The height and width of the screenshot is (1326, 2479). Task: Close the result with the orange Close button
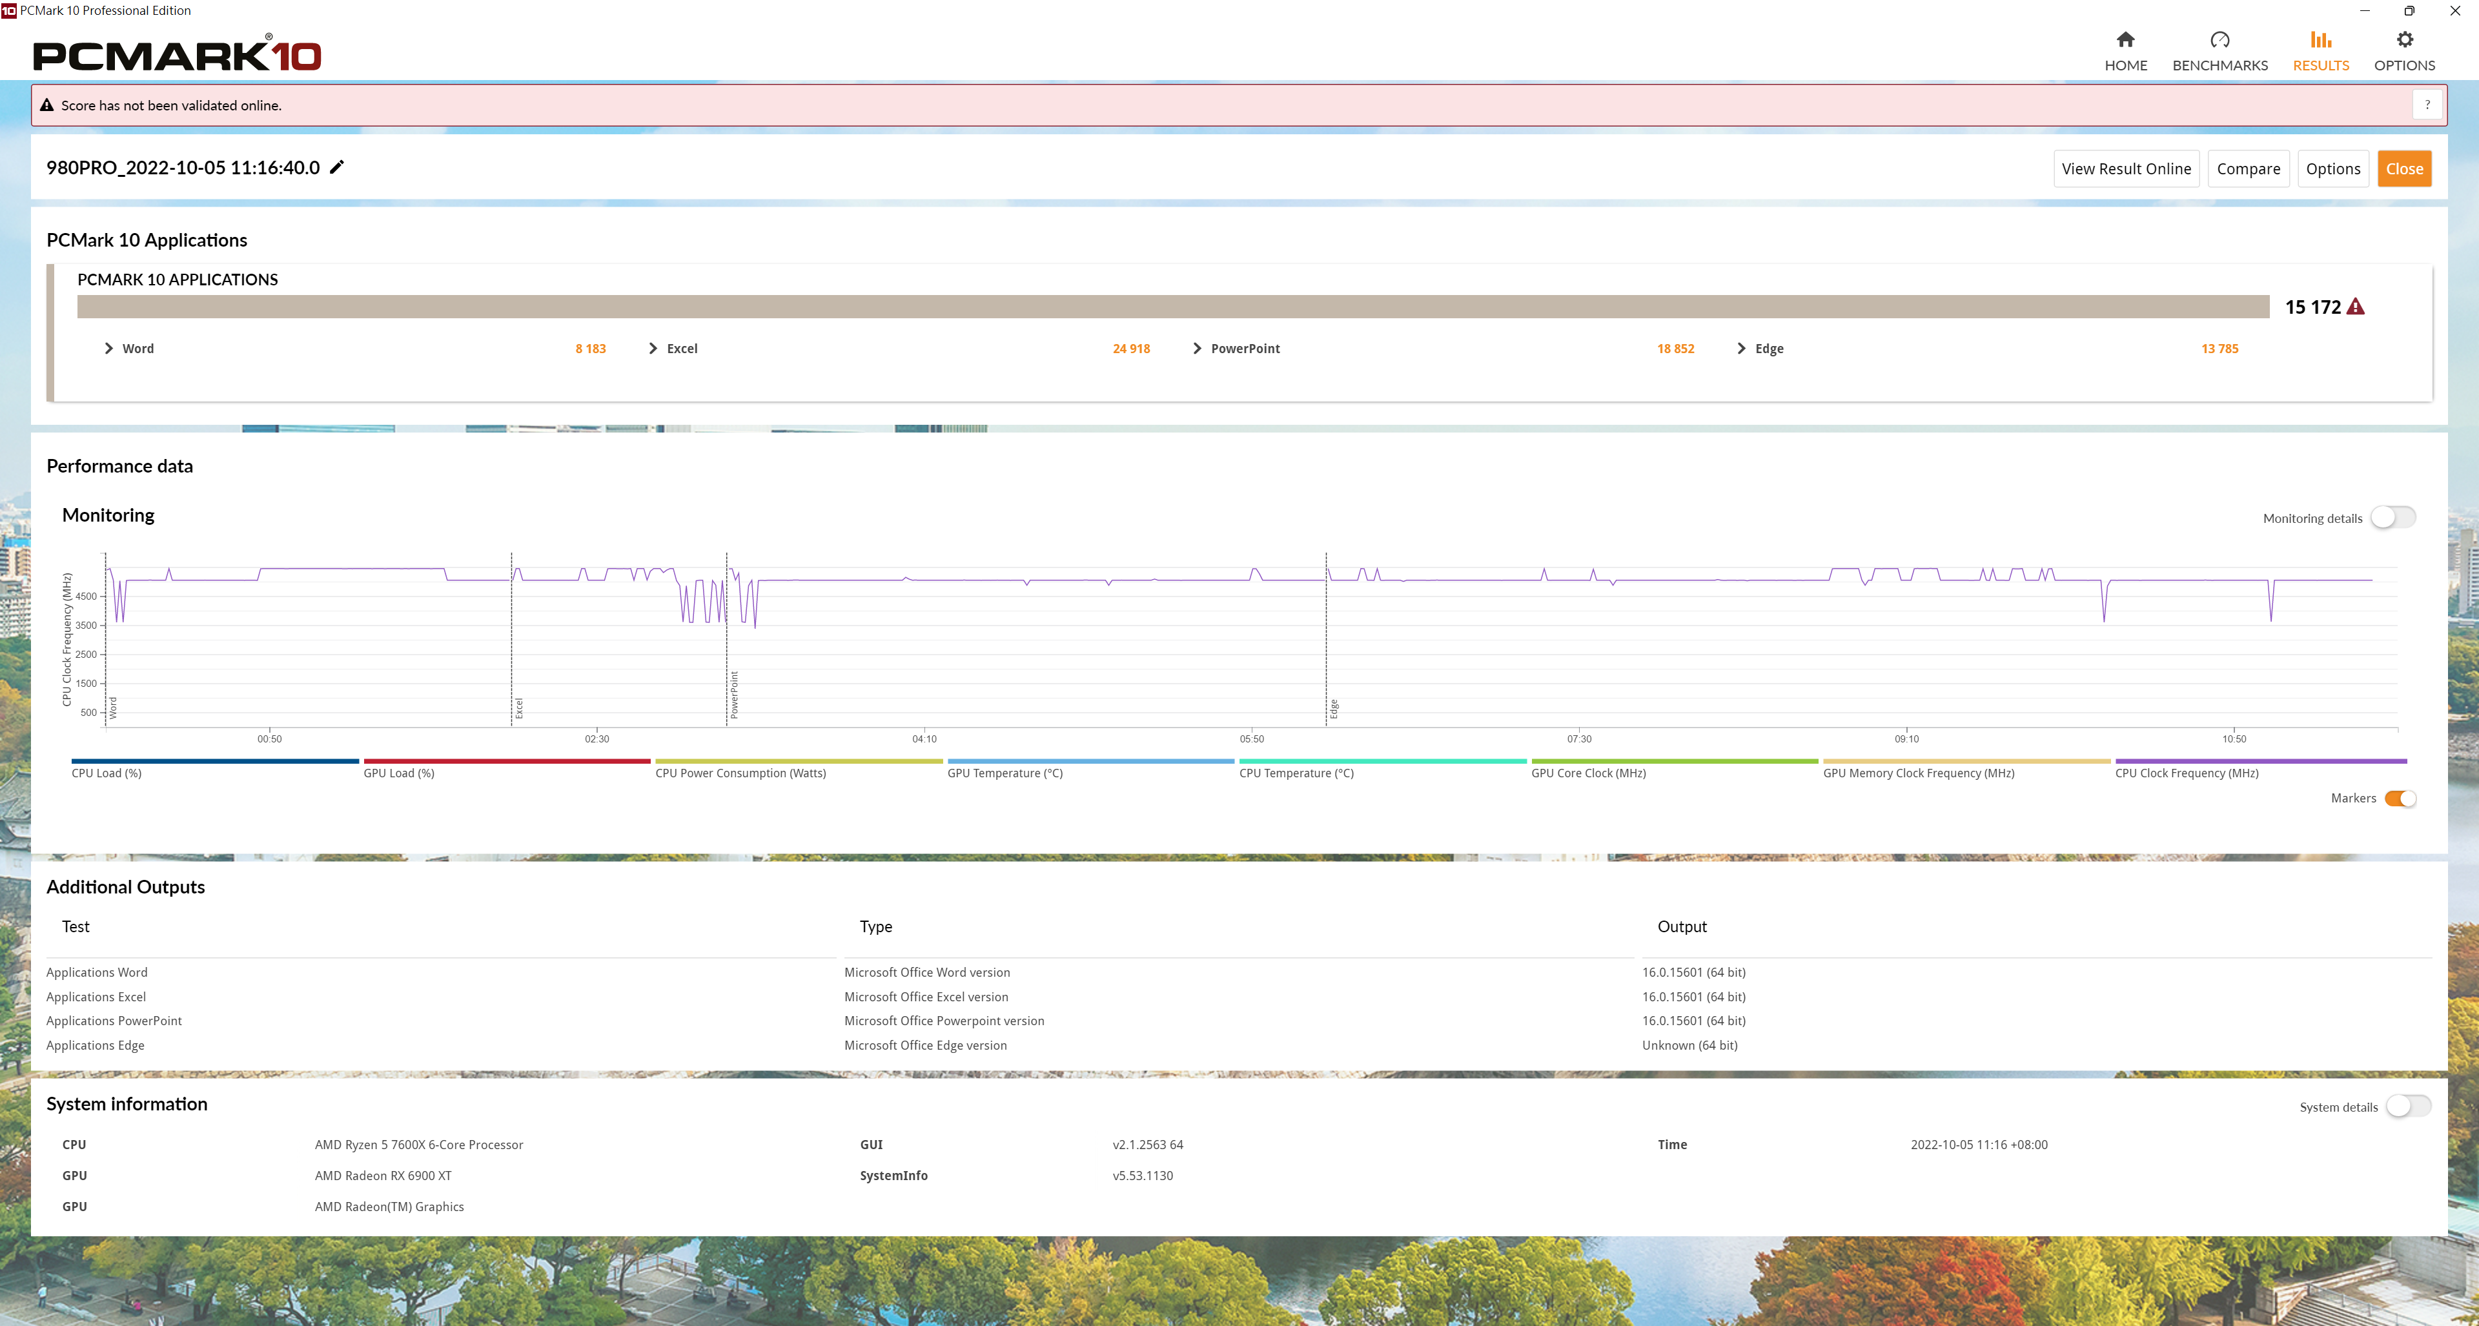pos(2404,168)
